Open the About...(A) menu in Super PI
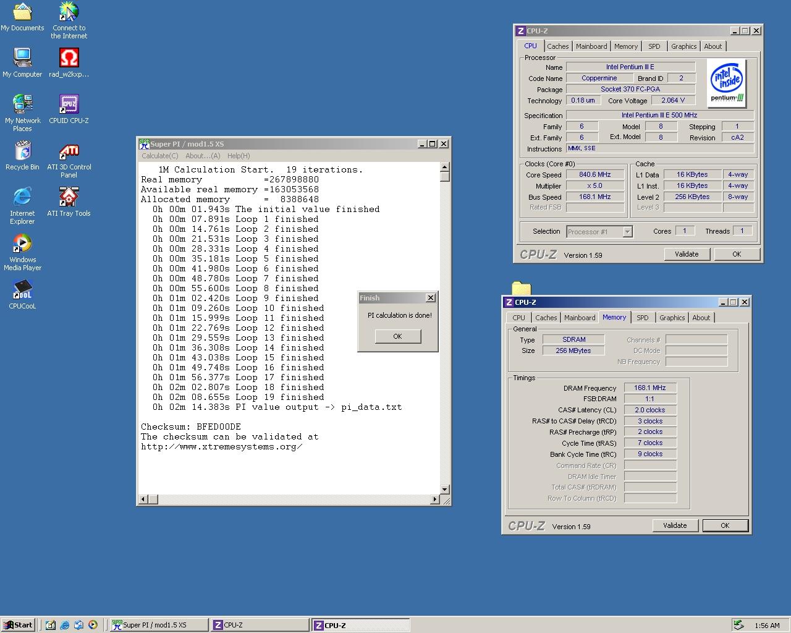 [203, 156]
